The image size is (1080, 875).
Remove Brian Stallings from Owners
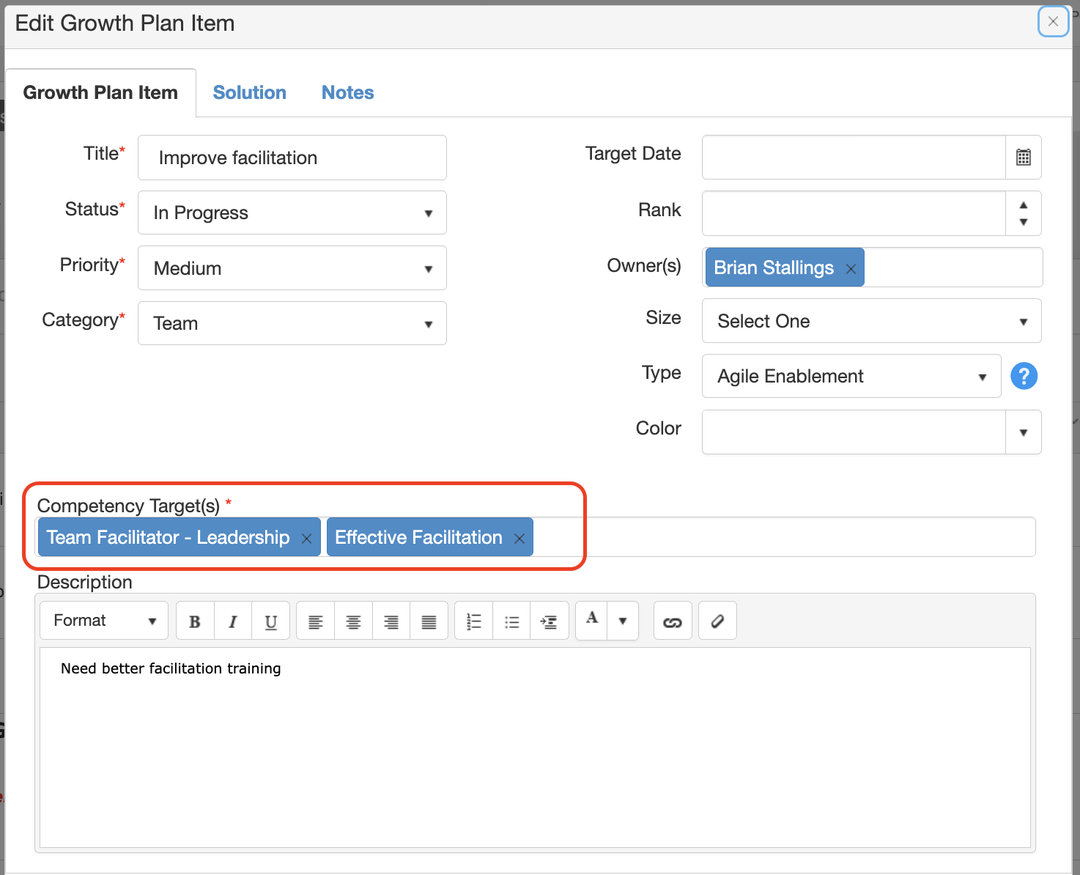coord(851,269)
